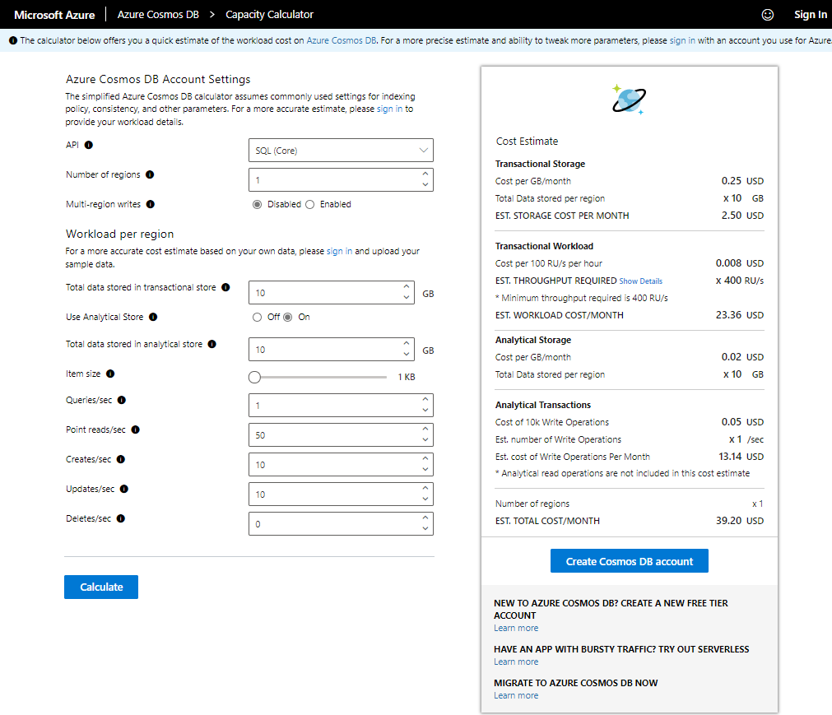The height and width of the screenshot is (715, 832).
Task: Click Create Cosmos DB account button
Action: point(630,561)
